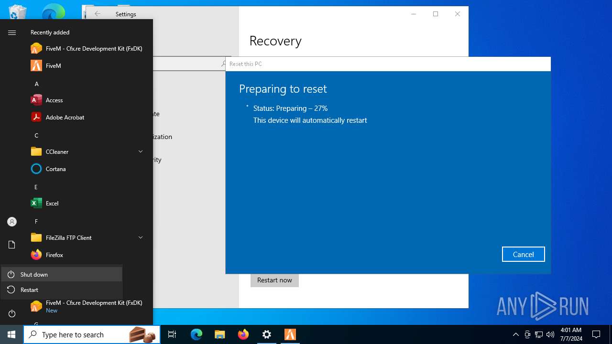612x344 pixels.
Task: Start Excel from the Start menu
Action: coord(86,203)
